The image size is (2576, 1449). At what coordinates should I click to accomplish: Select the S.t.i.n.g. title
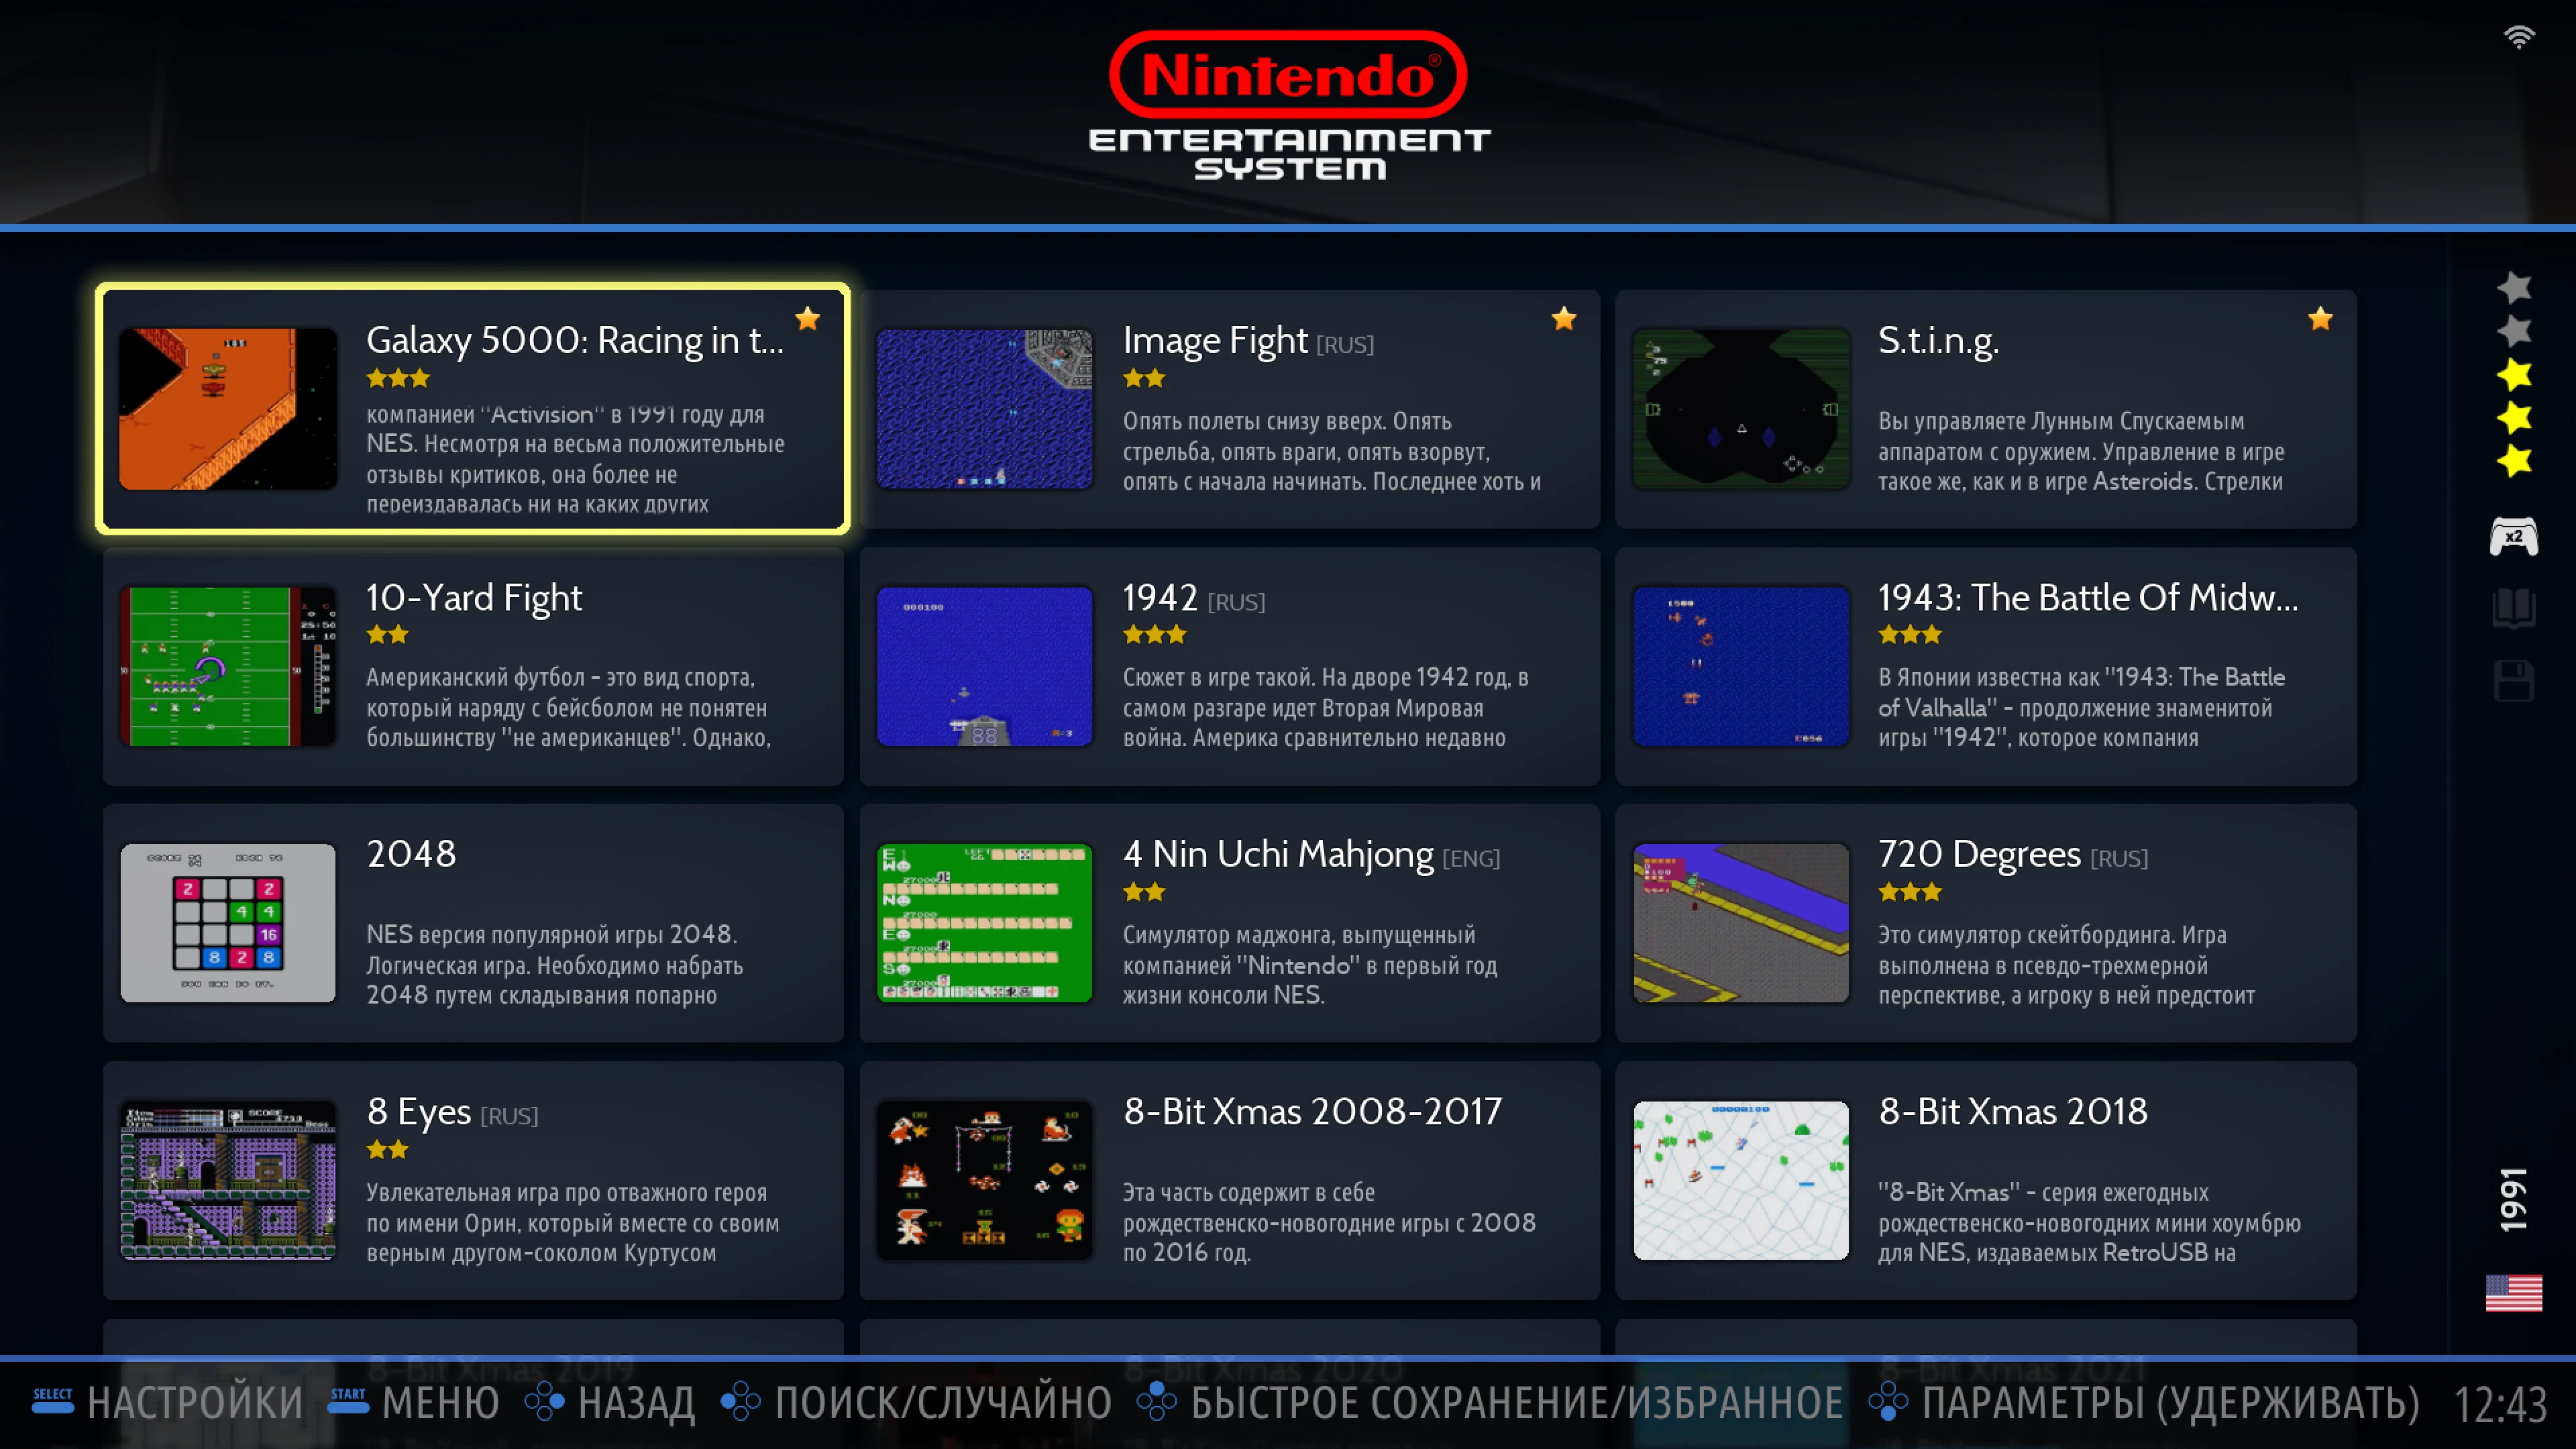[1938, 340]
